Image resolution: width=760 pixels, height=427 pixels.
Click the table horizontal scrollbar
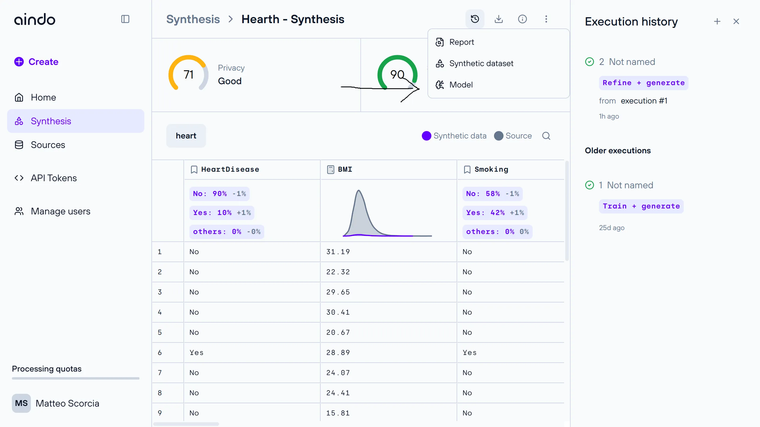pyautogui.click(x=186, y=424)
